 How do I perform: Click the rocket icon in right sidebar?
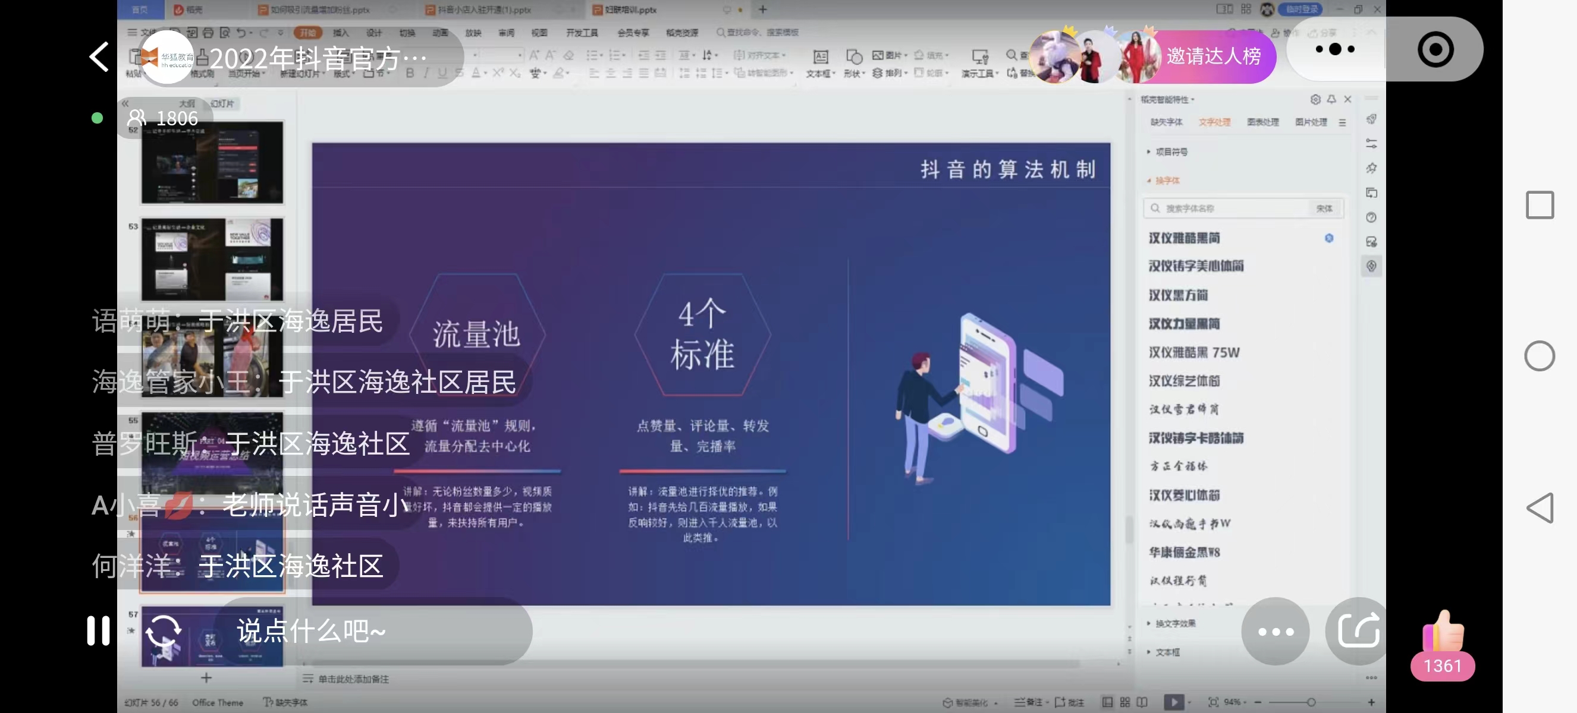click(x=1371, y=119)
